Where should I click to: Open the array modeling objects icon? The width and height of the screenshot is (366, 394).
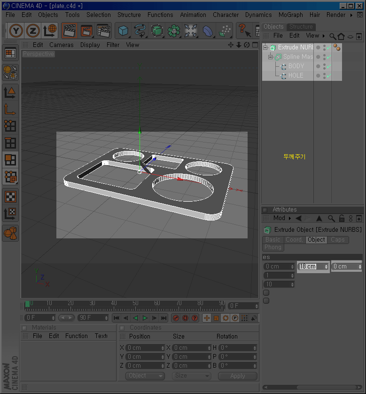[x=174, y=31]
